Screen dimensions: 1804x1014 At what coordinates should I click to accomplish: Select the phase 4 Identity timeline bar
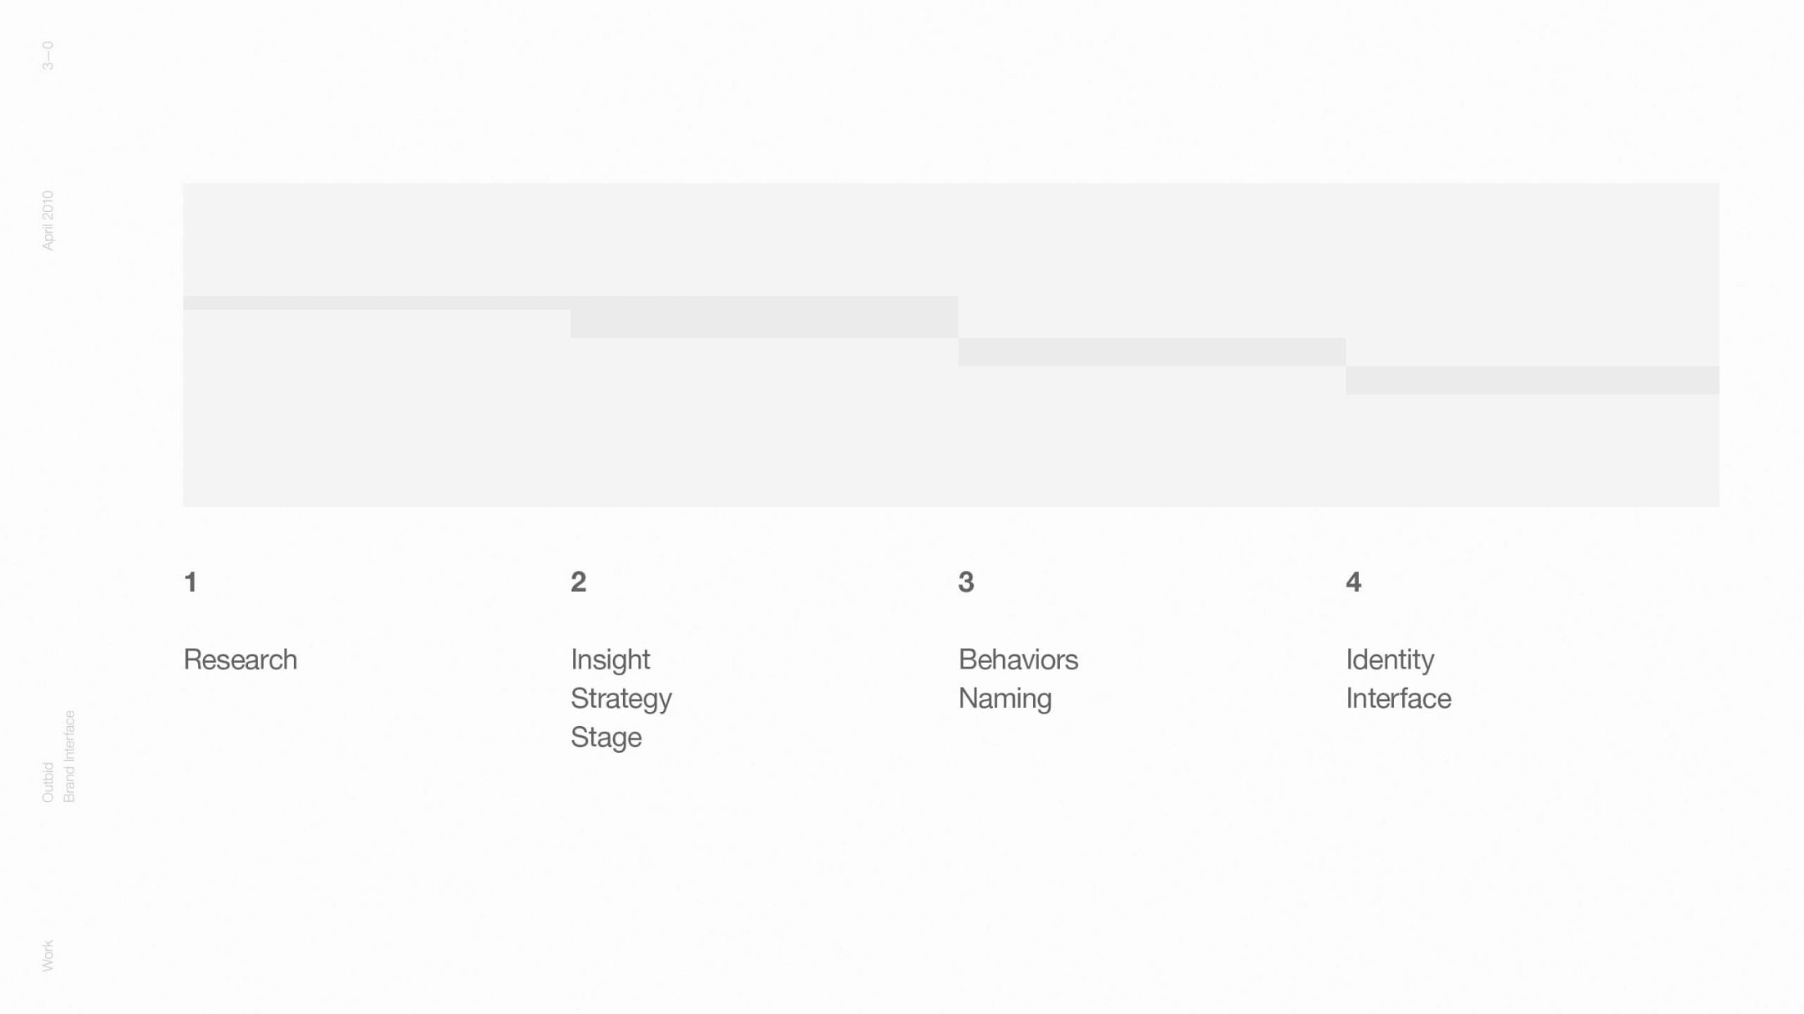pyautogui.click(x=1532, y=380)
